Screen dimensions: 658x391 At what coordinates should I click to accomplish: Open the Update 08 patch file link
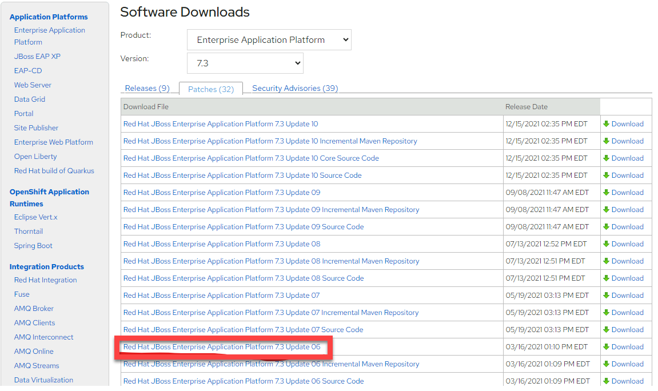(222, 244)
